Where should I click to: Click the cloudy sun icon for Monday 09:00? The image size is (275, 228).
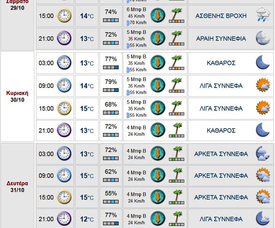[262, 175]
